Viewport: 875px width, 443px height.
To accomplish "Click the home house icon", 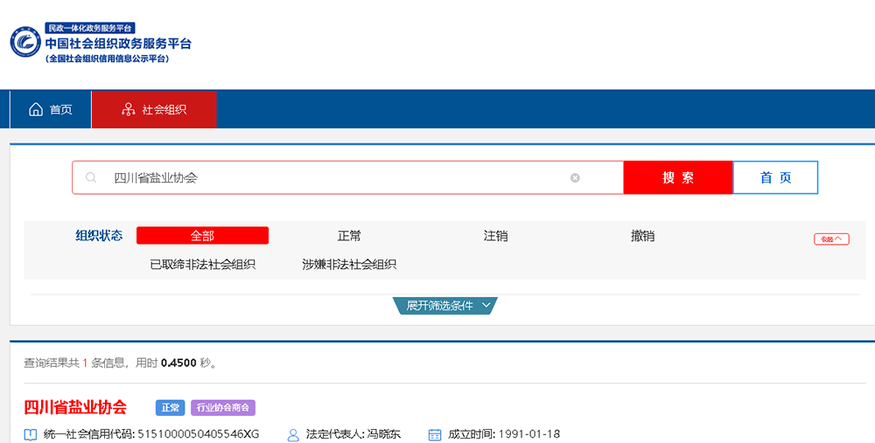I will pos(36,109).
